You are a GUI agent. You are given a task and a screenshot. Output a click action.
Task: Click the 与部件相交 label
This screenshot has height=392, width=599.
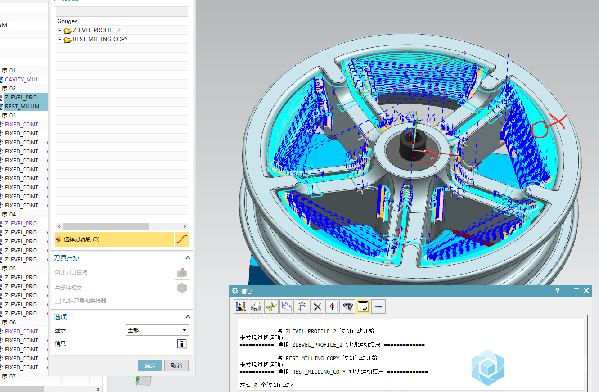pyautogui.click(x=68, y=288)
